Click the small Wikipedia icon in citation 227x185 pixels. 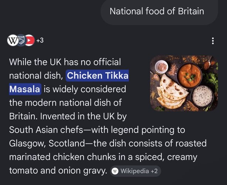coord(115,171)
